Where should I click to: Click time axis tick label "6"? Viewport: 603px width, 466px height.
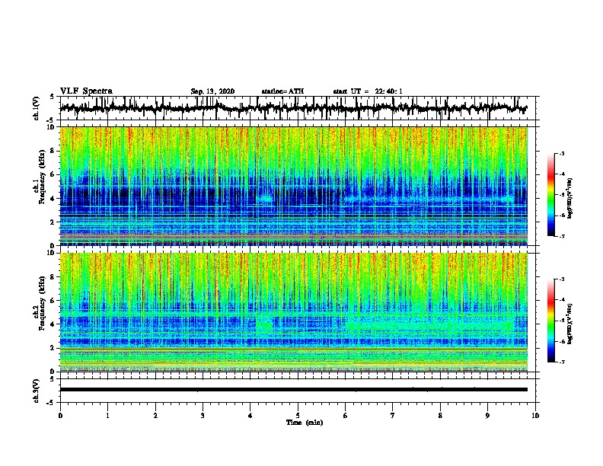(x=346, y=416)
